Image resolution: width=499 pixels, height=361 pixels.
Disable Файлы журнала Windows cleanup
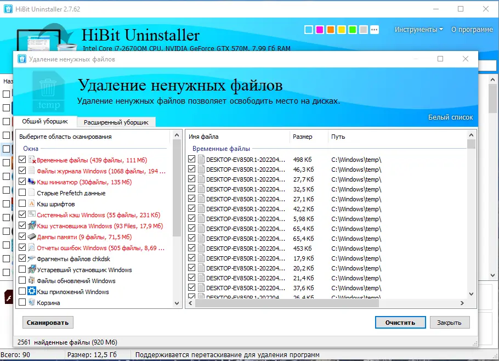(x=22, y=171)
